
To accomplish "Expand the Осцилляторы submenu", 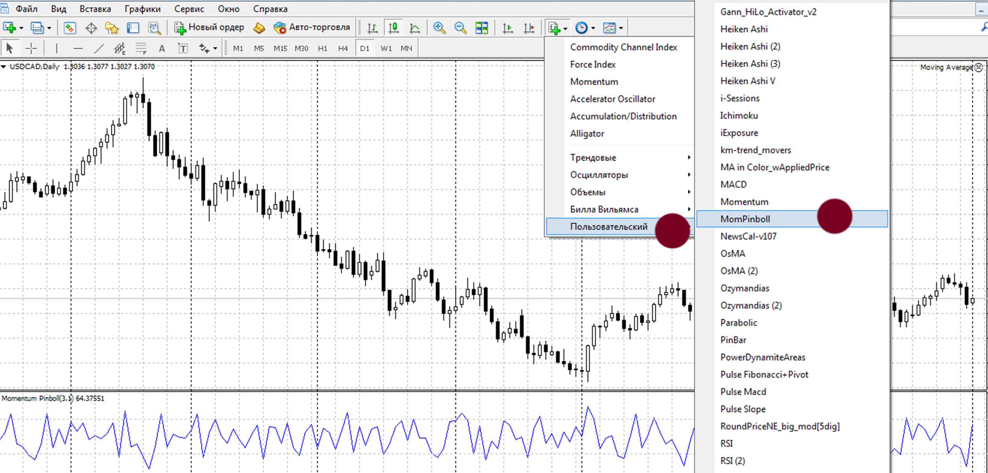I will pyautogui.click(x=620, y=175).
